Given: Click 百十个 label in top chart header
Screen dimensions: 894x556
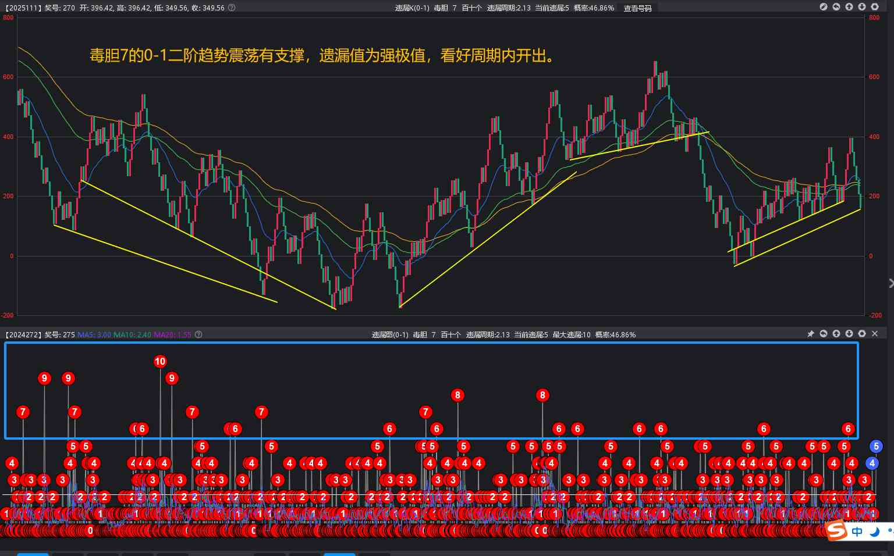Looking at the screenshot, I should tap(472, 8).
